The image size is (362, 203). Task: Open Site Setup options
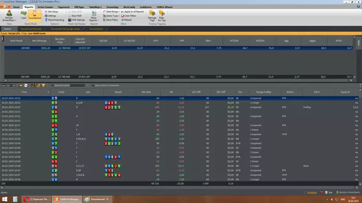(x=51, y=11)
